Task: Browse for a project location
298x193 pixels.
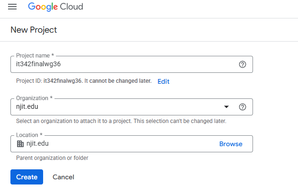Action: [x=231, y=144]
